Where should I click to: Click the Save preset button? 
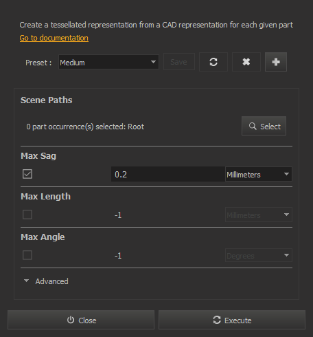pyautogui.click(x=179, y=62)
